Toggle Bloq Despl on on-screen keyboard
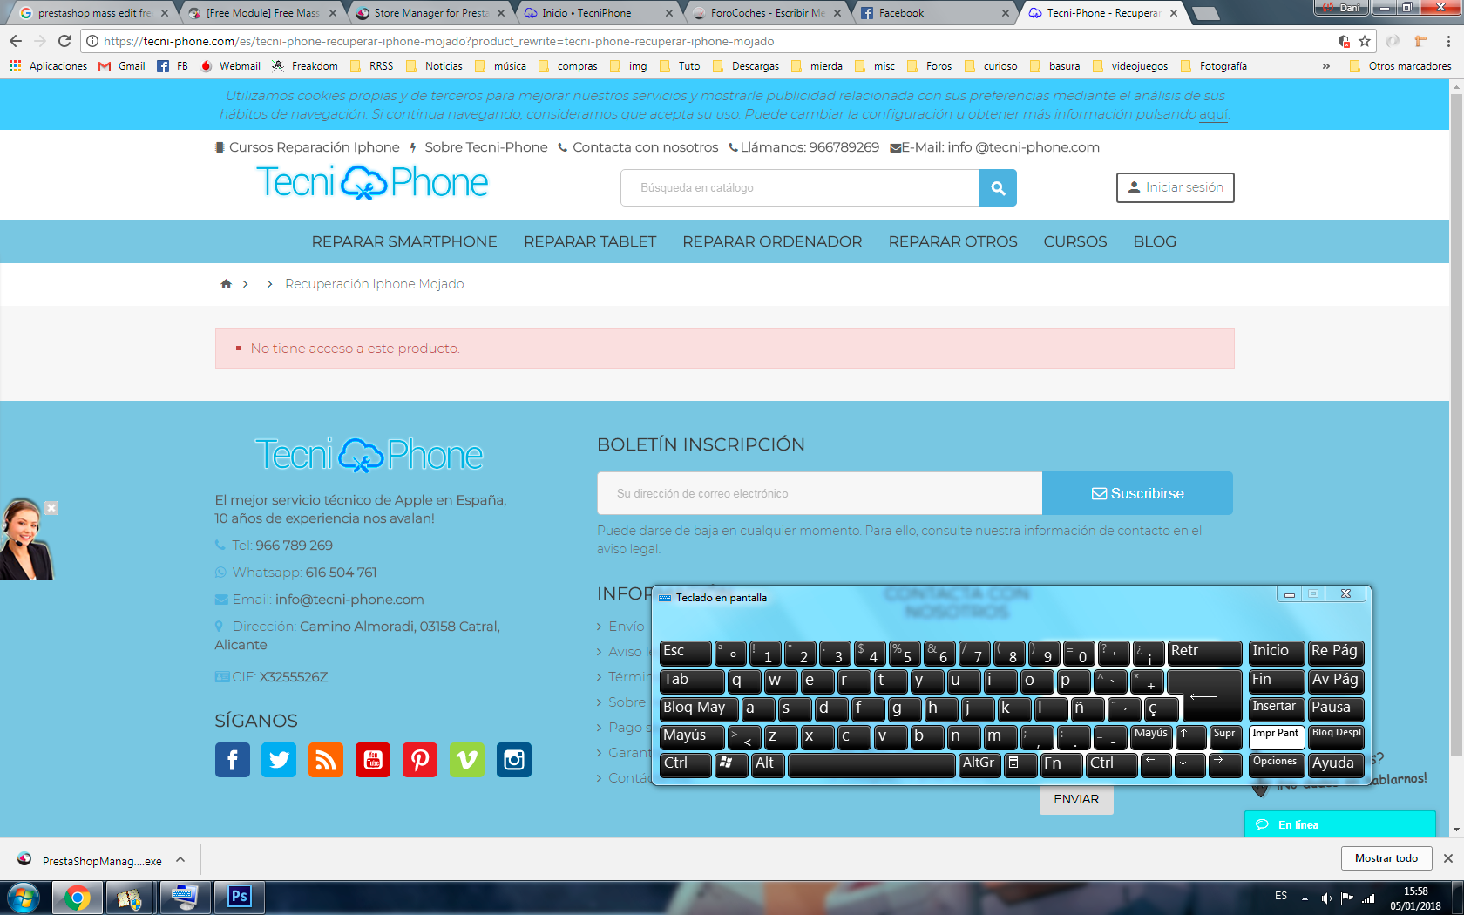Screen dimensions: 1464x915 1337,736
